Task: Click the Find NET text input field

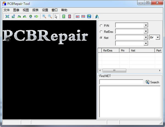Action: [121, 82]
